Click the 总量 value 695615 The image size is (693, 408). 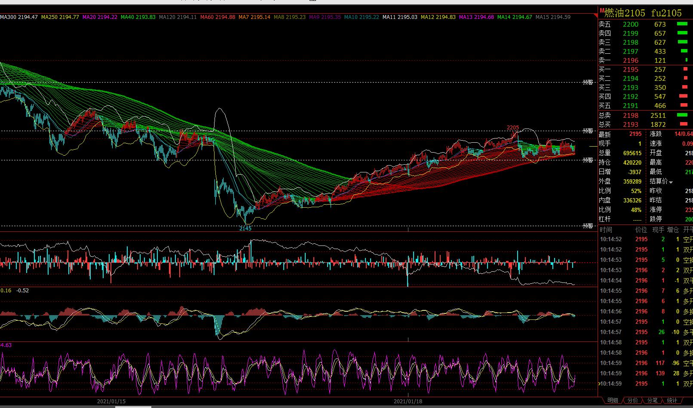[x=632, y=153]
